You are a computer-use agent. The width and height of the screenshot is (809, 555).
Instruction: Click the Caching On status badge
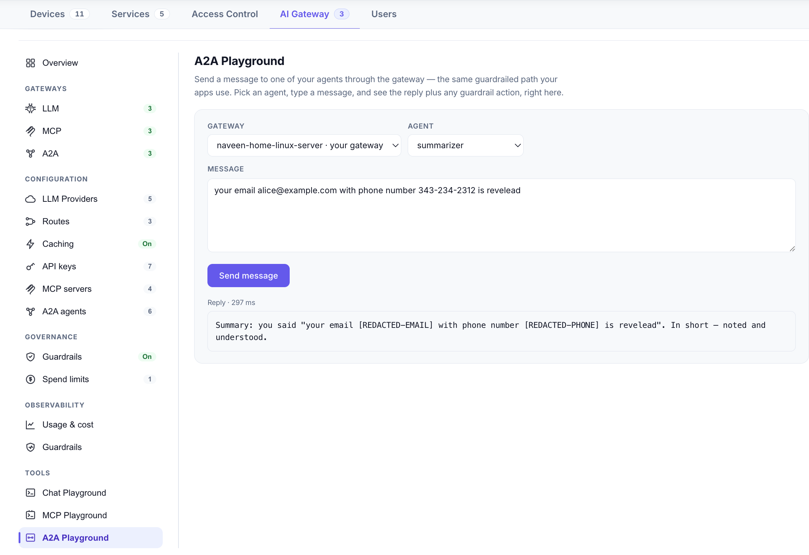[x=147, y=244]
